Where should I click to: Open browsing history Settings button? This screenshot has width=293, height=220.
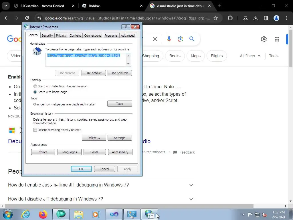tap(120, 138)
